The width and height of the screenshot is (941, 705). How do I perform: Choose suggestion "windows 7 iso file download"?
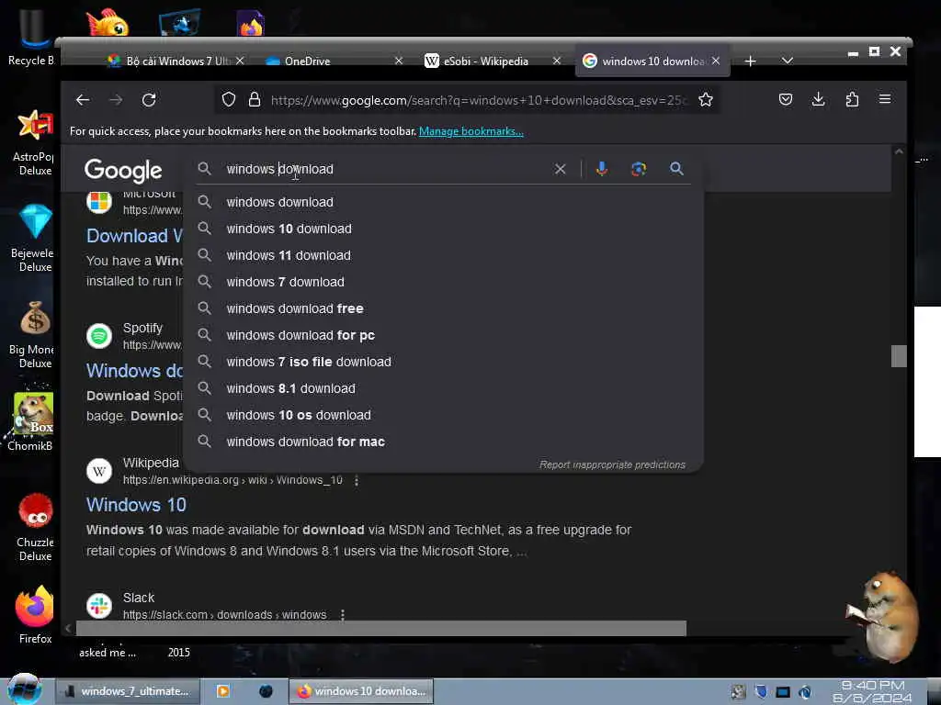click(x=444, y=362)
